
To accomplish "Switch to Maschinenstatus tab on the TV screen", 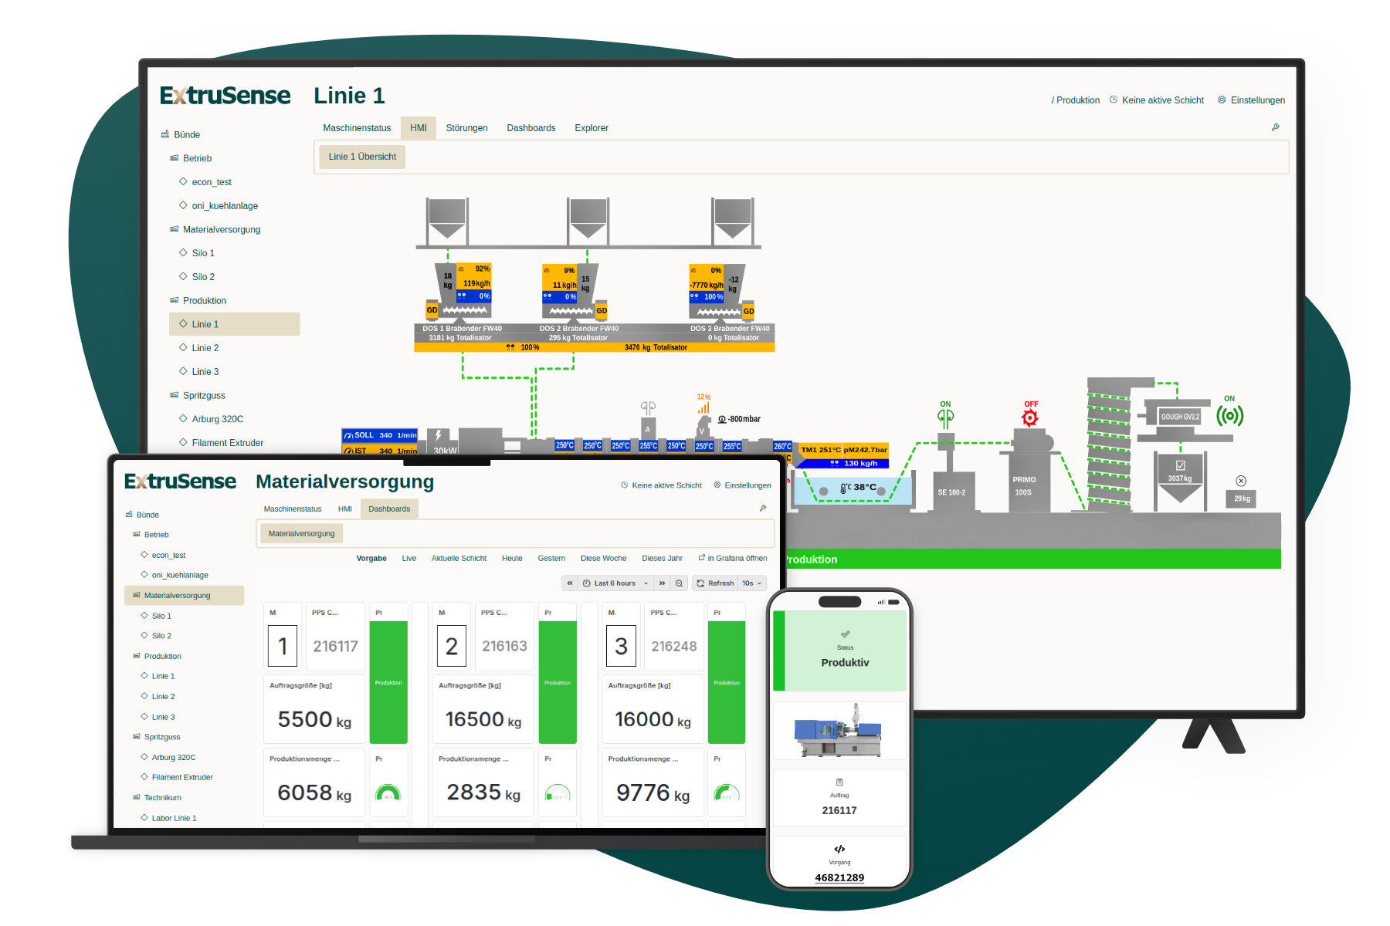I will click(x=357, y=128).
